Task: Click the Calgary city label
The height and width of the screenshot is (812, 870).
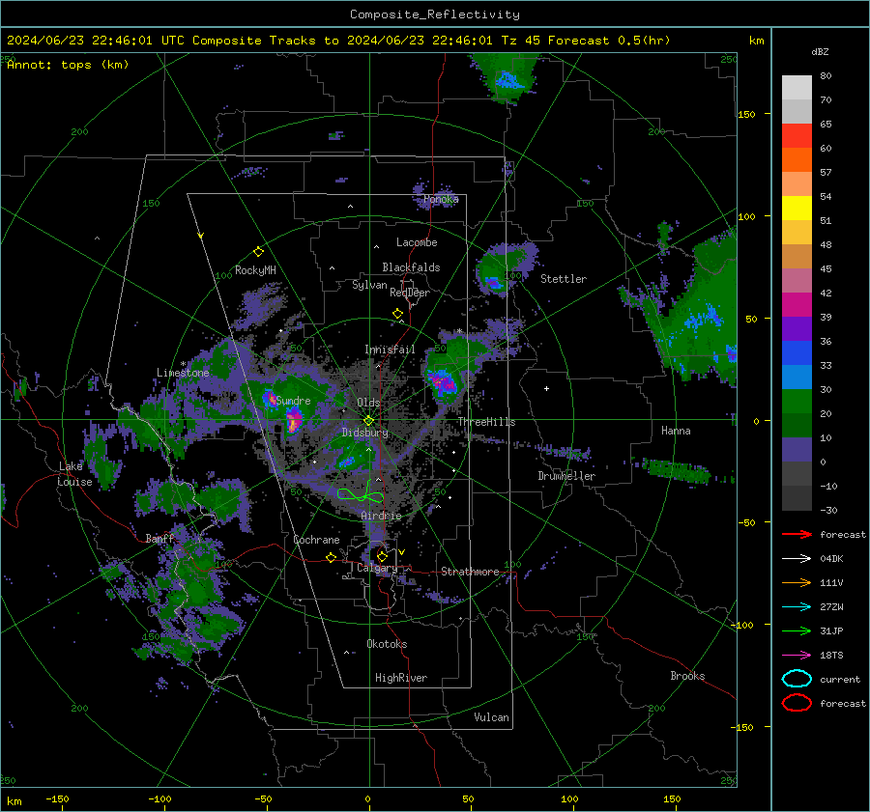Action: point(377,568)
